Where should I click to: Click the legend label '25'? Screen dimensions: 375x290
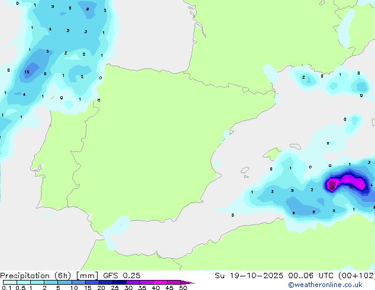(x=115, y=288)
